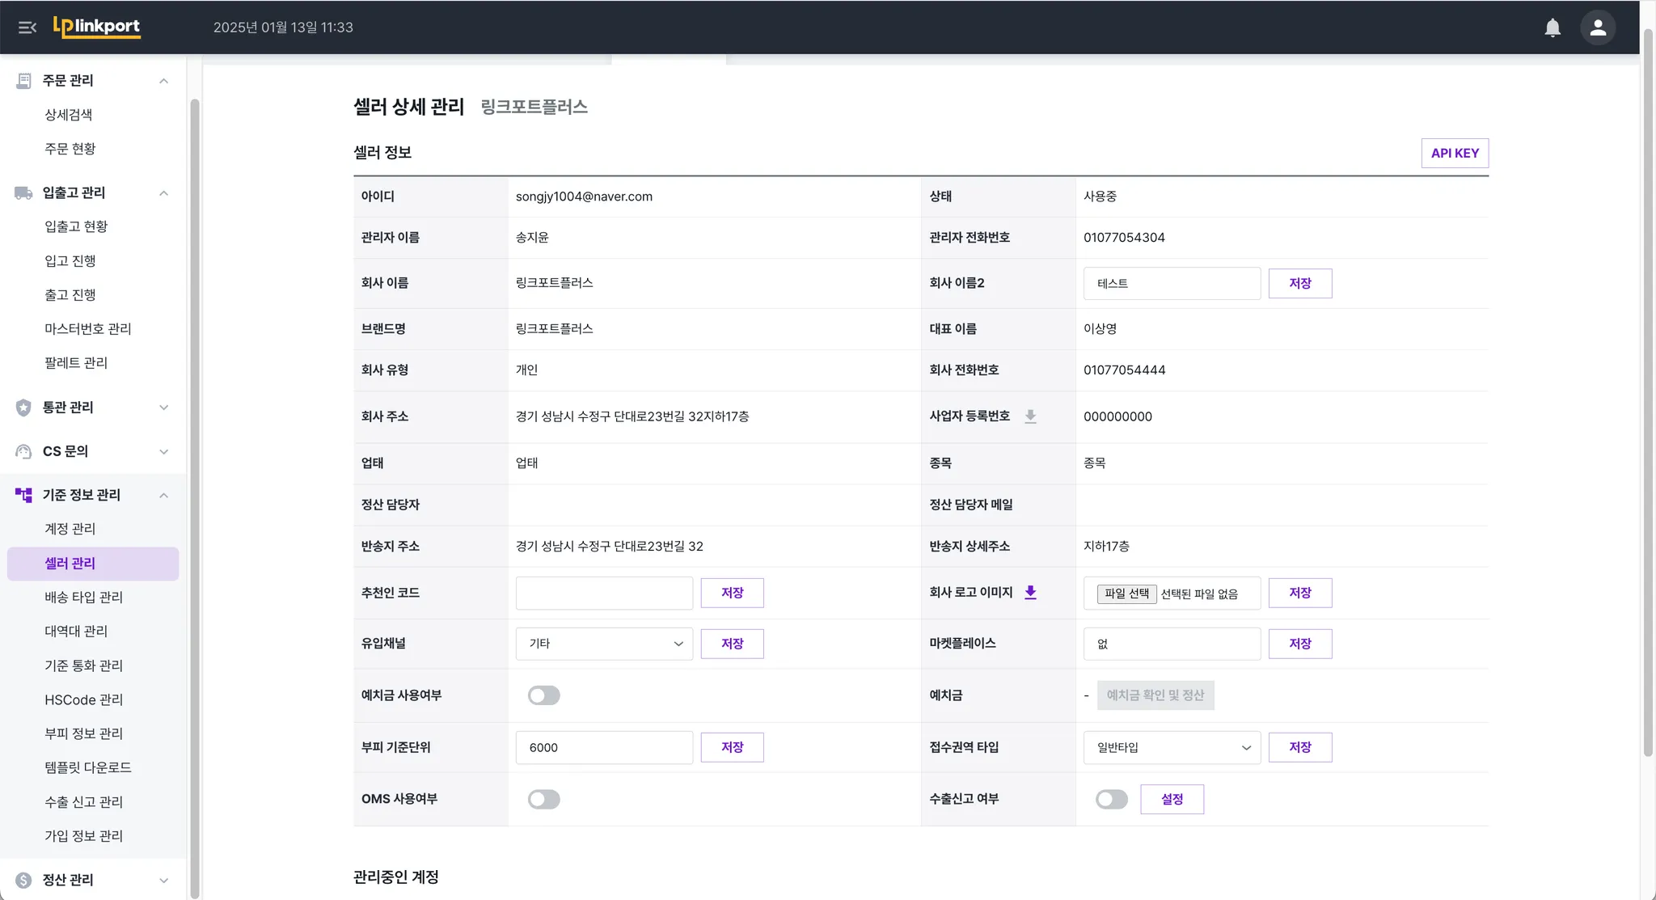
Task: Collapse sidebar with the hamburger menu icon
Action: click(27, 27)
